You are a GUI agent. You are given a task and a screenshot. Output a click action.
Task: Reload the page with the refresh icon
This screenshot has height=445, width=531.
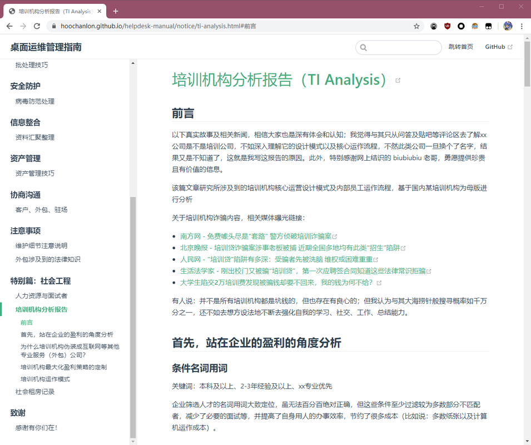pyautogui.click(x=37, y=26)
